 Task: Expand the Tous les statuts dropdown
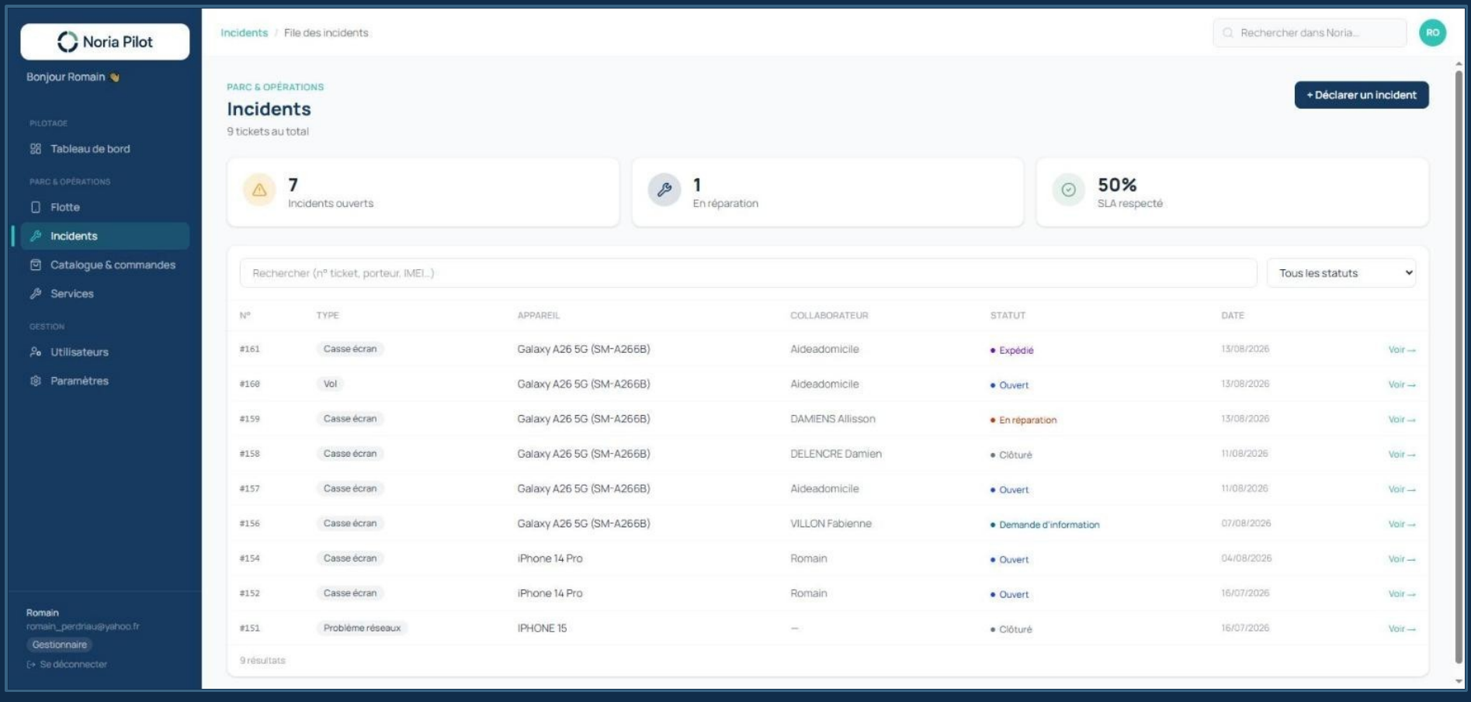1341,273
